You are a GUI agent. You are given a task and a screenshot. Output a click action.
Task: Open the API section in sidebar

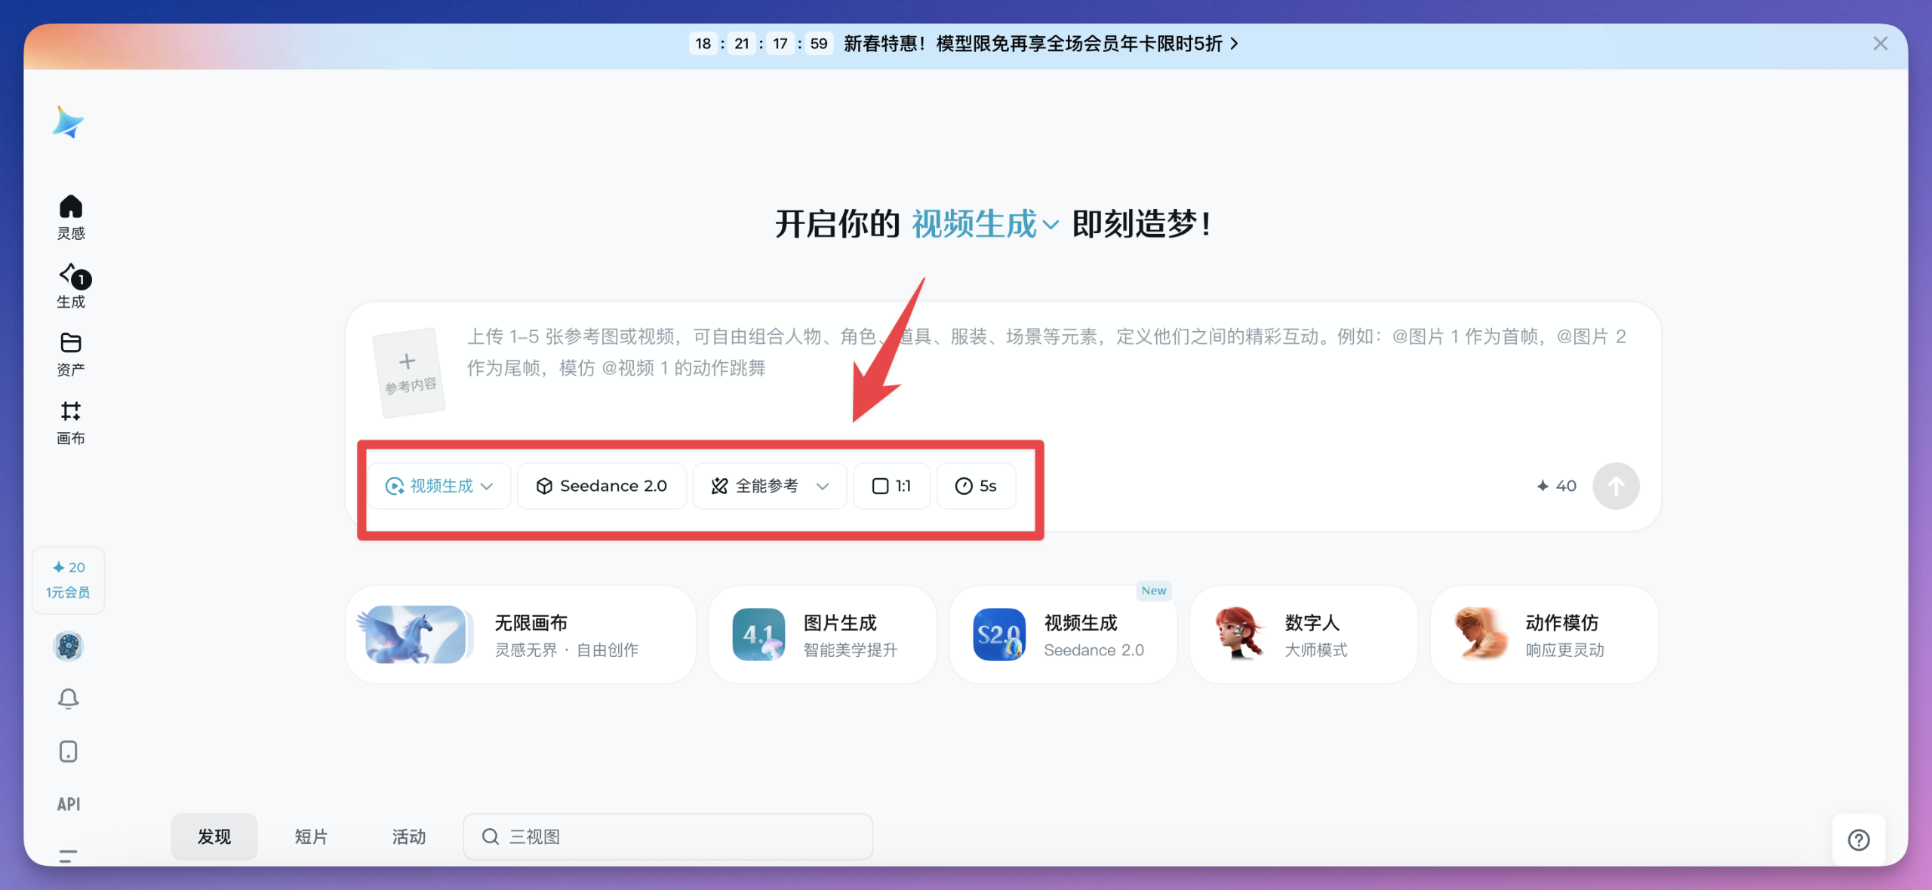click(68, 804)
